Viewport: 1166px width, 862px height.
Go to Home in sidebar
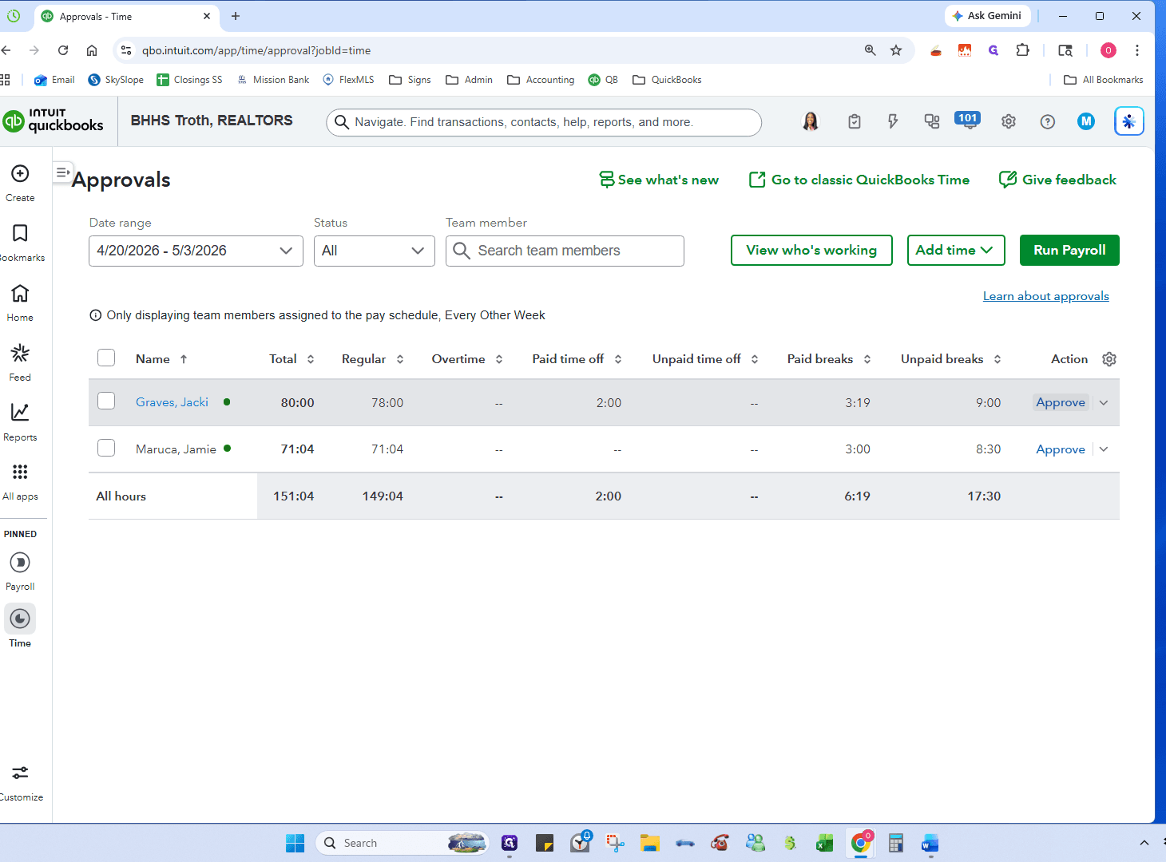click(x=20, y=302)
